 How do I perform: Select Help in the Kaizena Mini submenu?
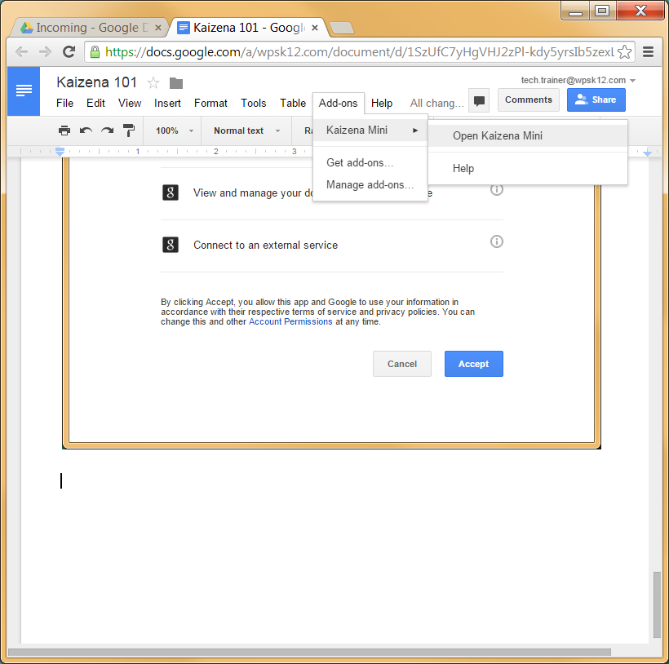click(x=528, y=169)
